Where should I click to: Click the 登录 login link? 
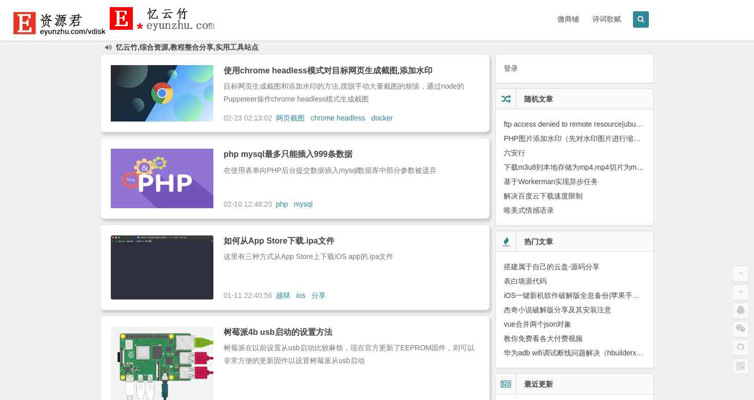pyautogui.click(x=511, y=68)
